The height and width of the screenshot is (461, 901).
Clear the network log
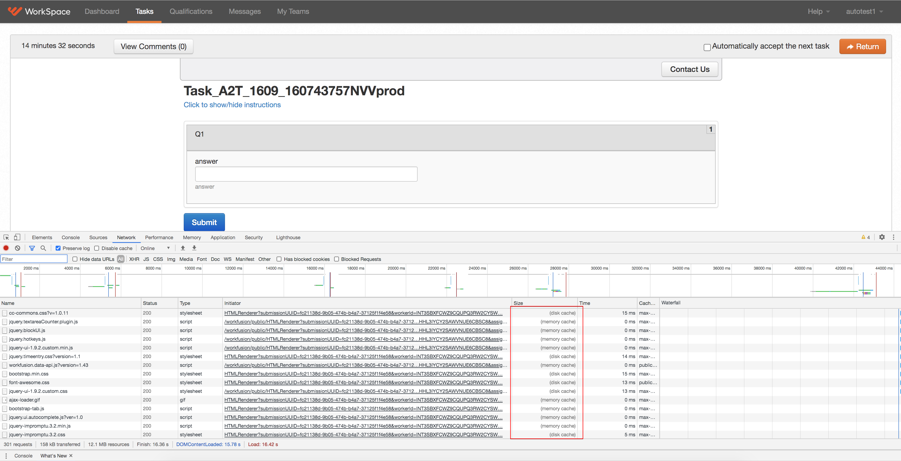[17, 248]
